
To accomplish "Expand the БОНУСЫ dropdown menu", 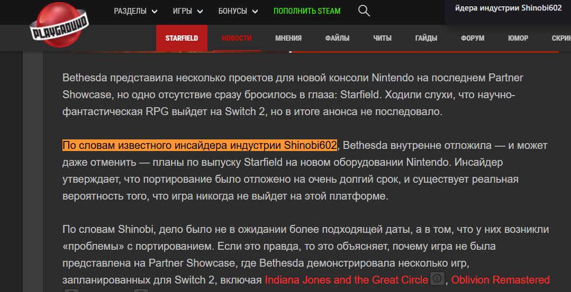I will pyautogui.click(x=238, y=11).
